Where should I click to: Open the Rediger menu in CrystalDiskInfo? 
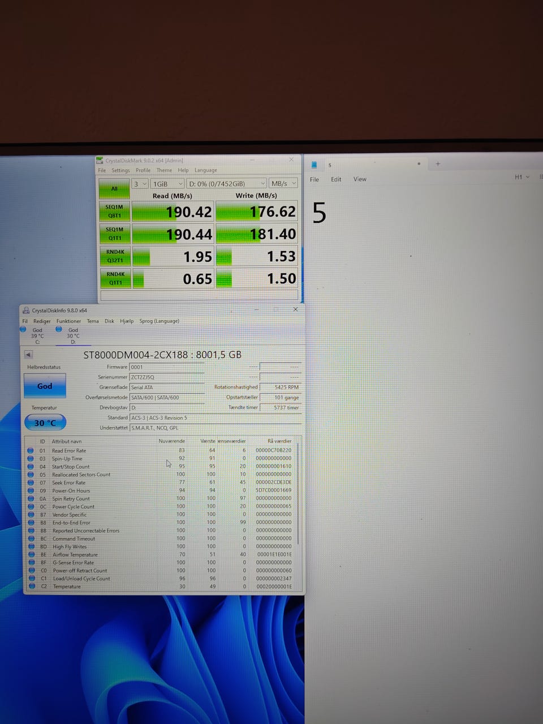coord(42,321)
